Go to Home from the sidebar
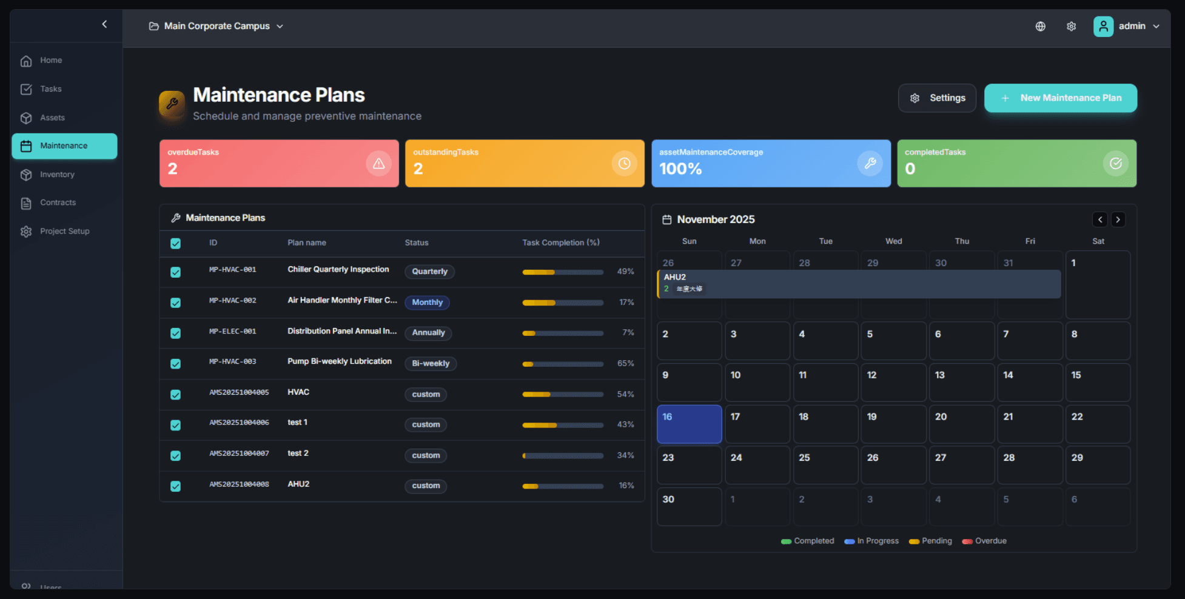1185x599 pixels. tap(25, 60)
